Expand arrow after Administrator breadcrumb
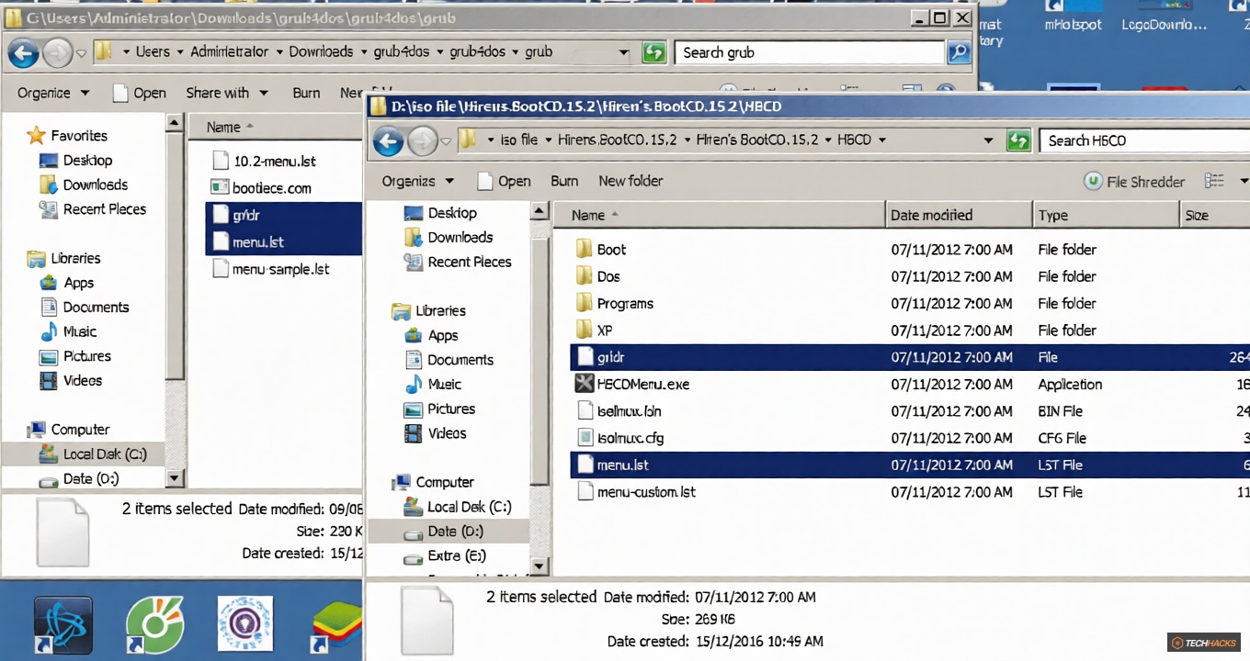1250x661 pixels. (279, 52)
